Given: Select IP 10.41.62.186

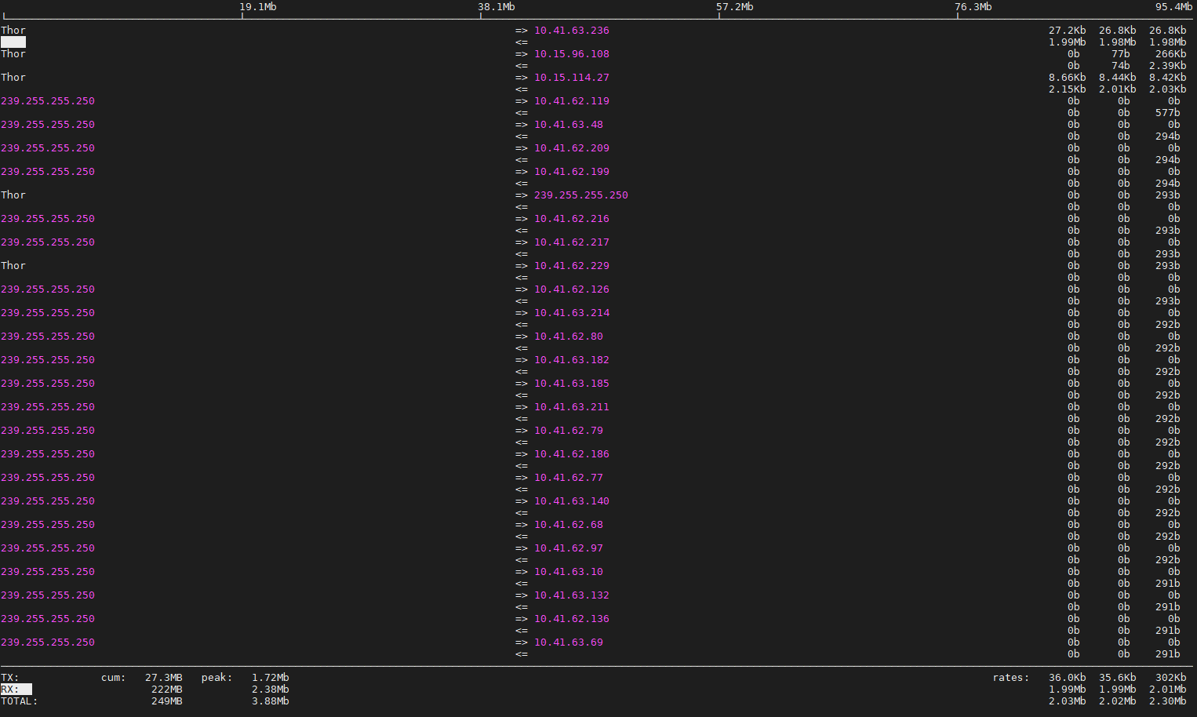Looking at the screenshot, I should pos(572,454).
